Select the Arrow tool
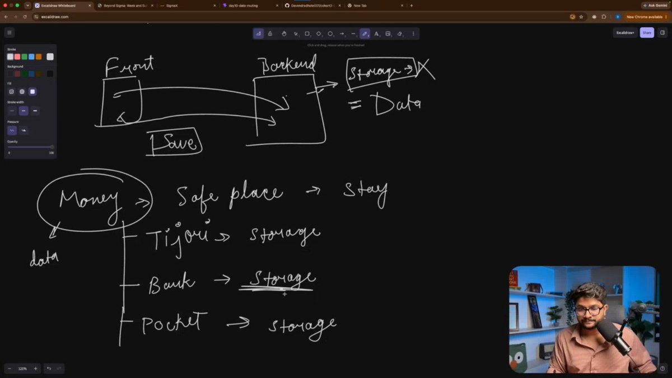672x378 pixels. pyautogui.click(x=342, y=34)
